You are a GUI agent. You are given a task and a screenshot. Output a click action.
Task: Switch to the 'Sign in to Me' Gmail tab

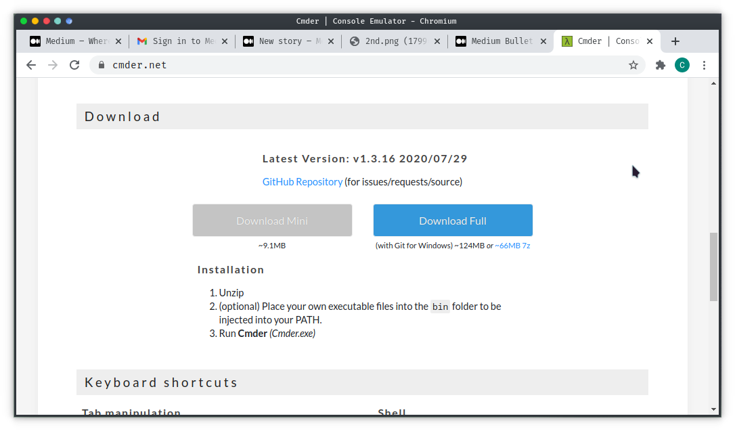(183, 41)
